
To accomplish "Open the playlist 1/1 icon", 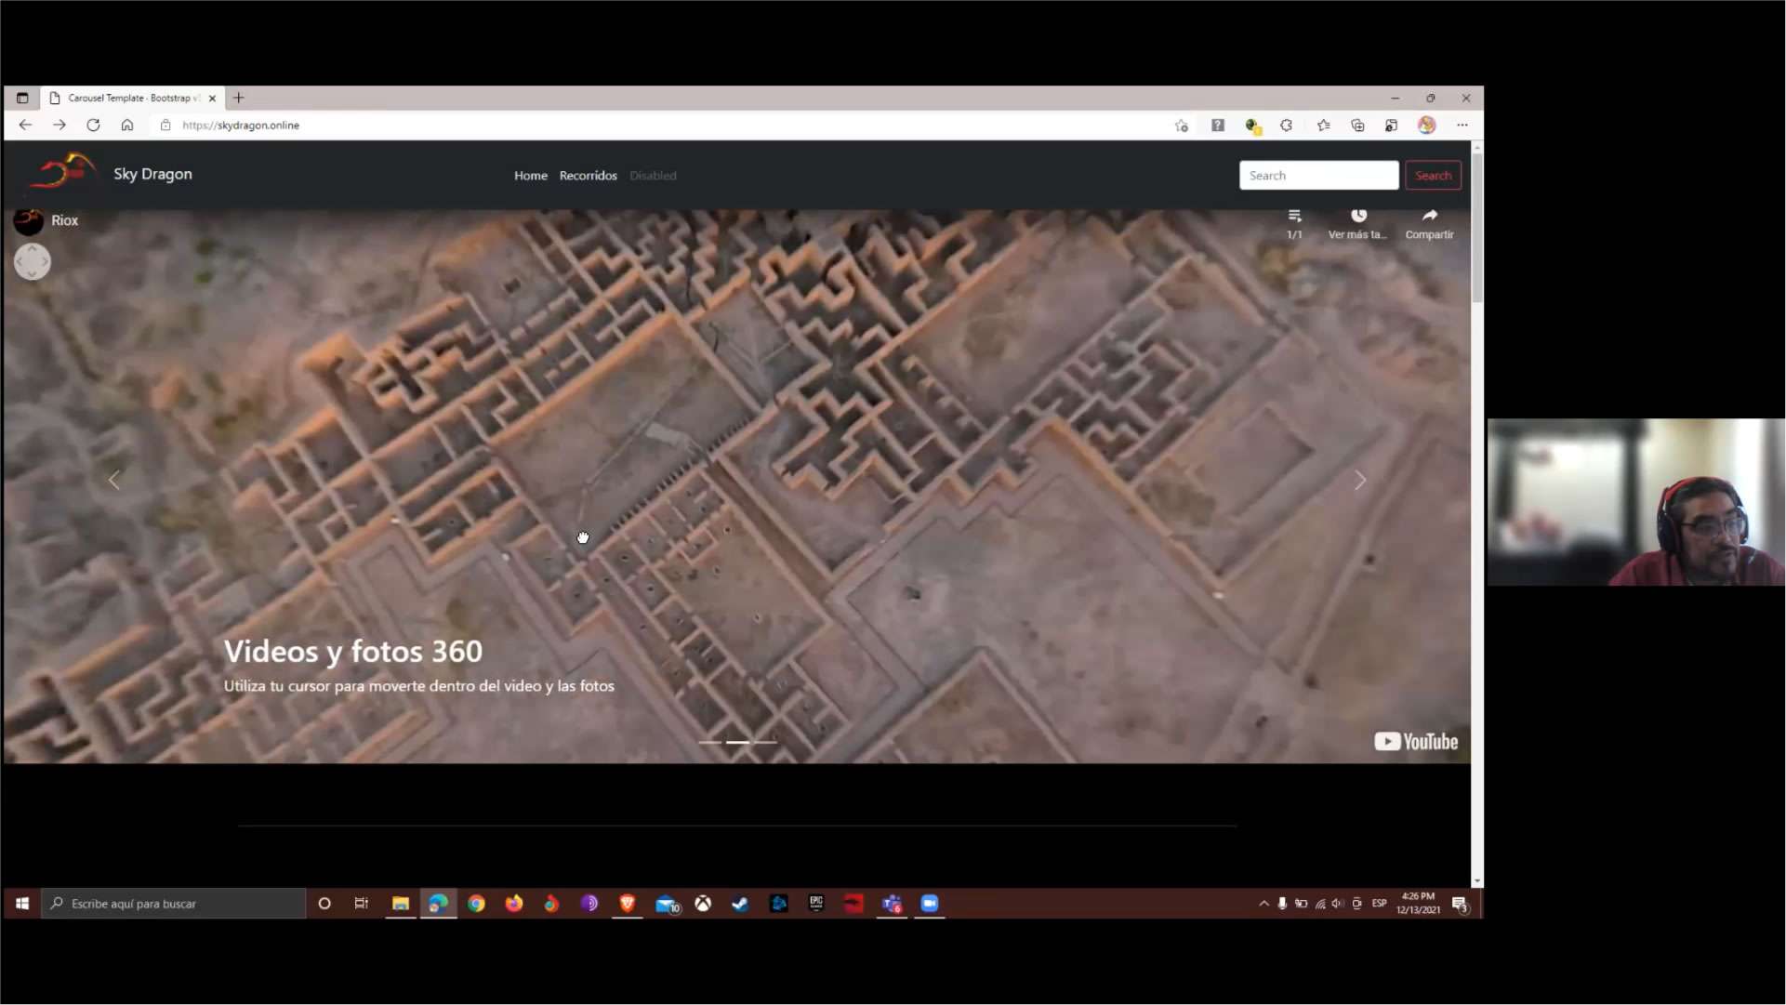I will pos(1294,217).
